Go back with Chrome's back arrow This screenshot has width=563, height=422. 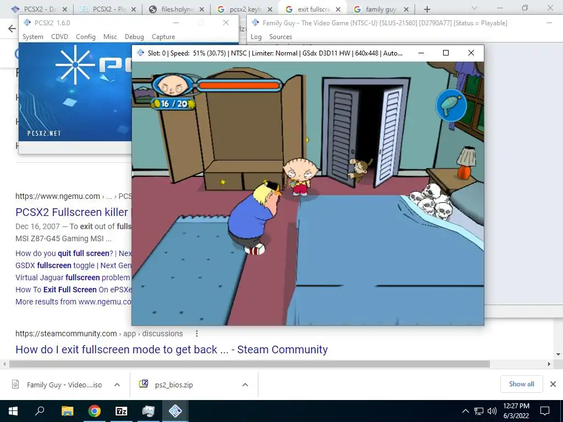pos(12,29)
